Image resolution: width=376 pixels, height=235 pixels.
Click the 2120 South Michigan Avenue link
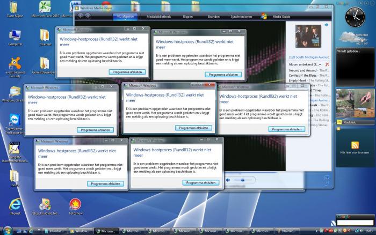[x=309, y=57]
